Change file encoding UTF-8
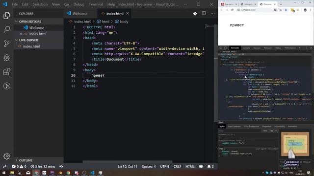This screenshot has height=176, width=314. [165, 166]
